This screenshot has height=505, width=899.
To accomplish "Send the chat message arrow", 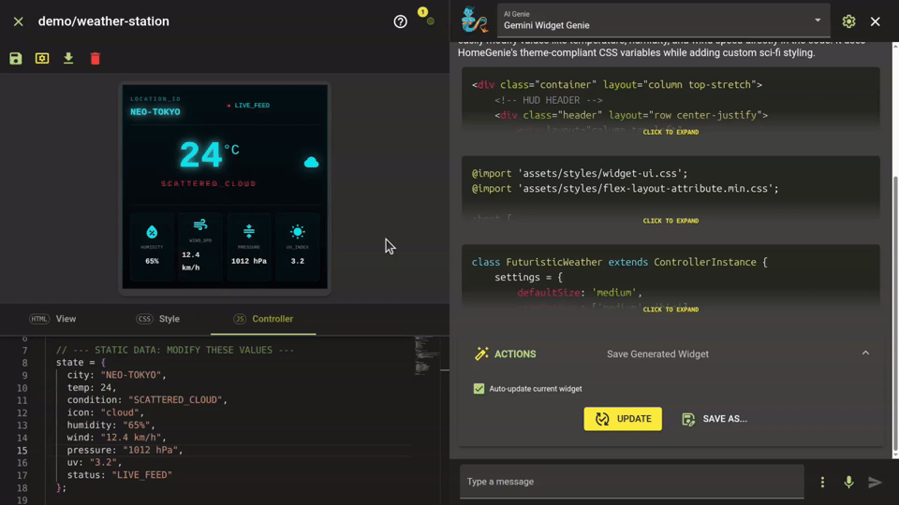I will point(875,483).
